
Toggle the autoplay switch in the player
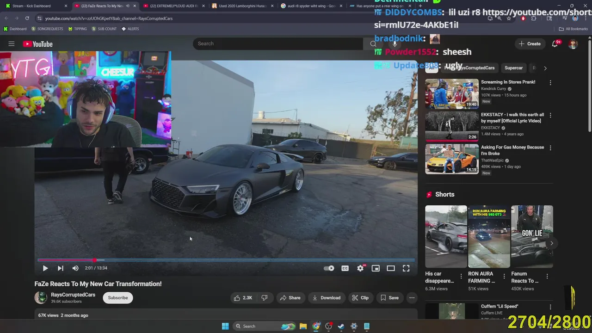click(x=329, y=268)
